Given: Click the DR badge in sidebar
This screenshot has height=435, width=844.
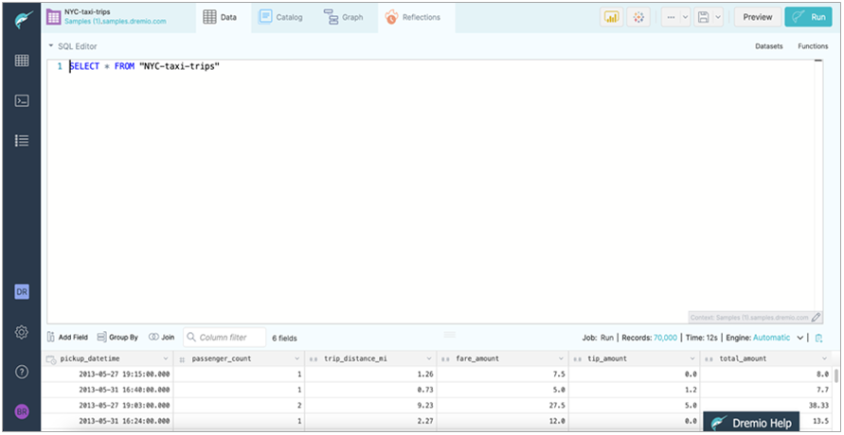Looking at the screenshot, I should pyautogui.click(x=22, y=292).
